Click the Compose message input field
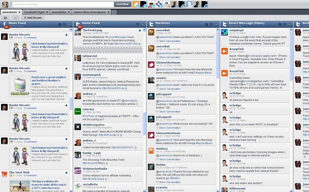 tap(63, 4)
